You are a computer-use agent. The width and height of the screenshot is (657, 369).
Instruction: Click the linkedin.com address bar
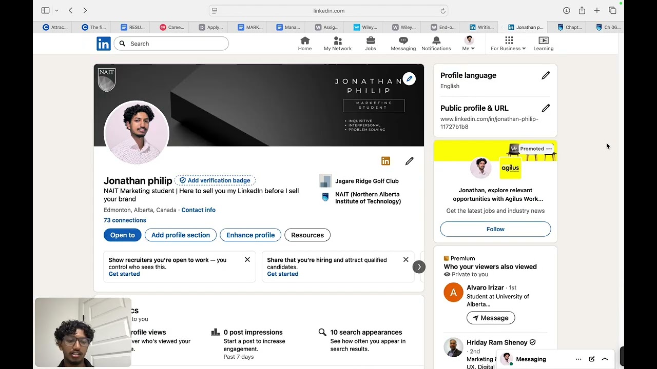click(328, 11)
